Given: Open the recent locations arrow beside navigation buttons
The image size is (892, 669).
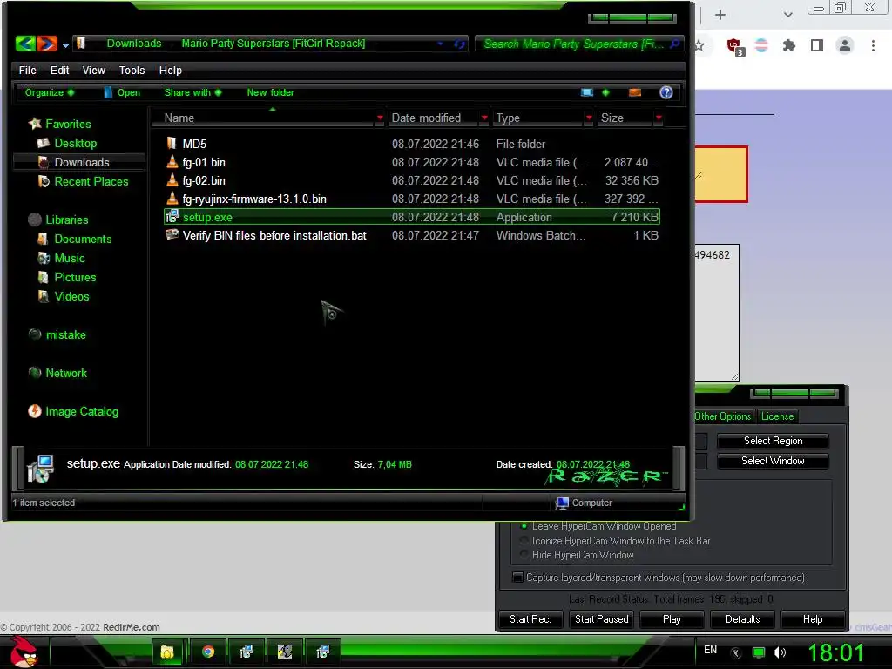Looking at the screenshot, I should pyautogui.click(x=65, y=45).
